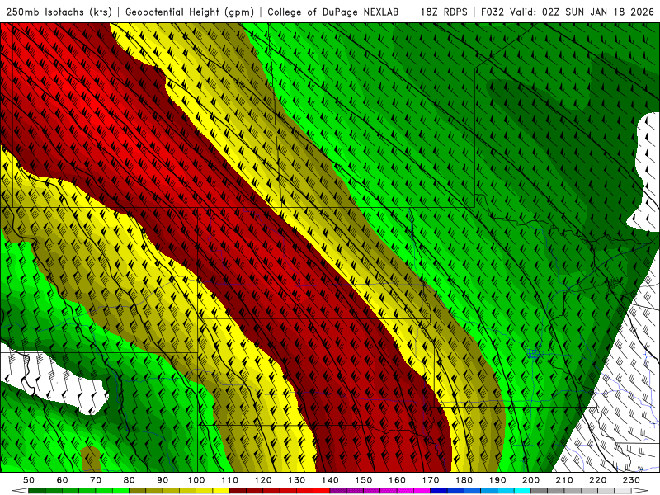Select the 80 value on the legend
Viewport: 660px width, 495px height.
point(130,480)
